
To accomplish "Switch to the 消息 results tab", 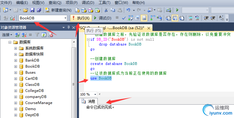I will [88, 101].
